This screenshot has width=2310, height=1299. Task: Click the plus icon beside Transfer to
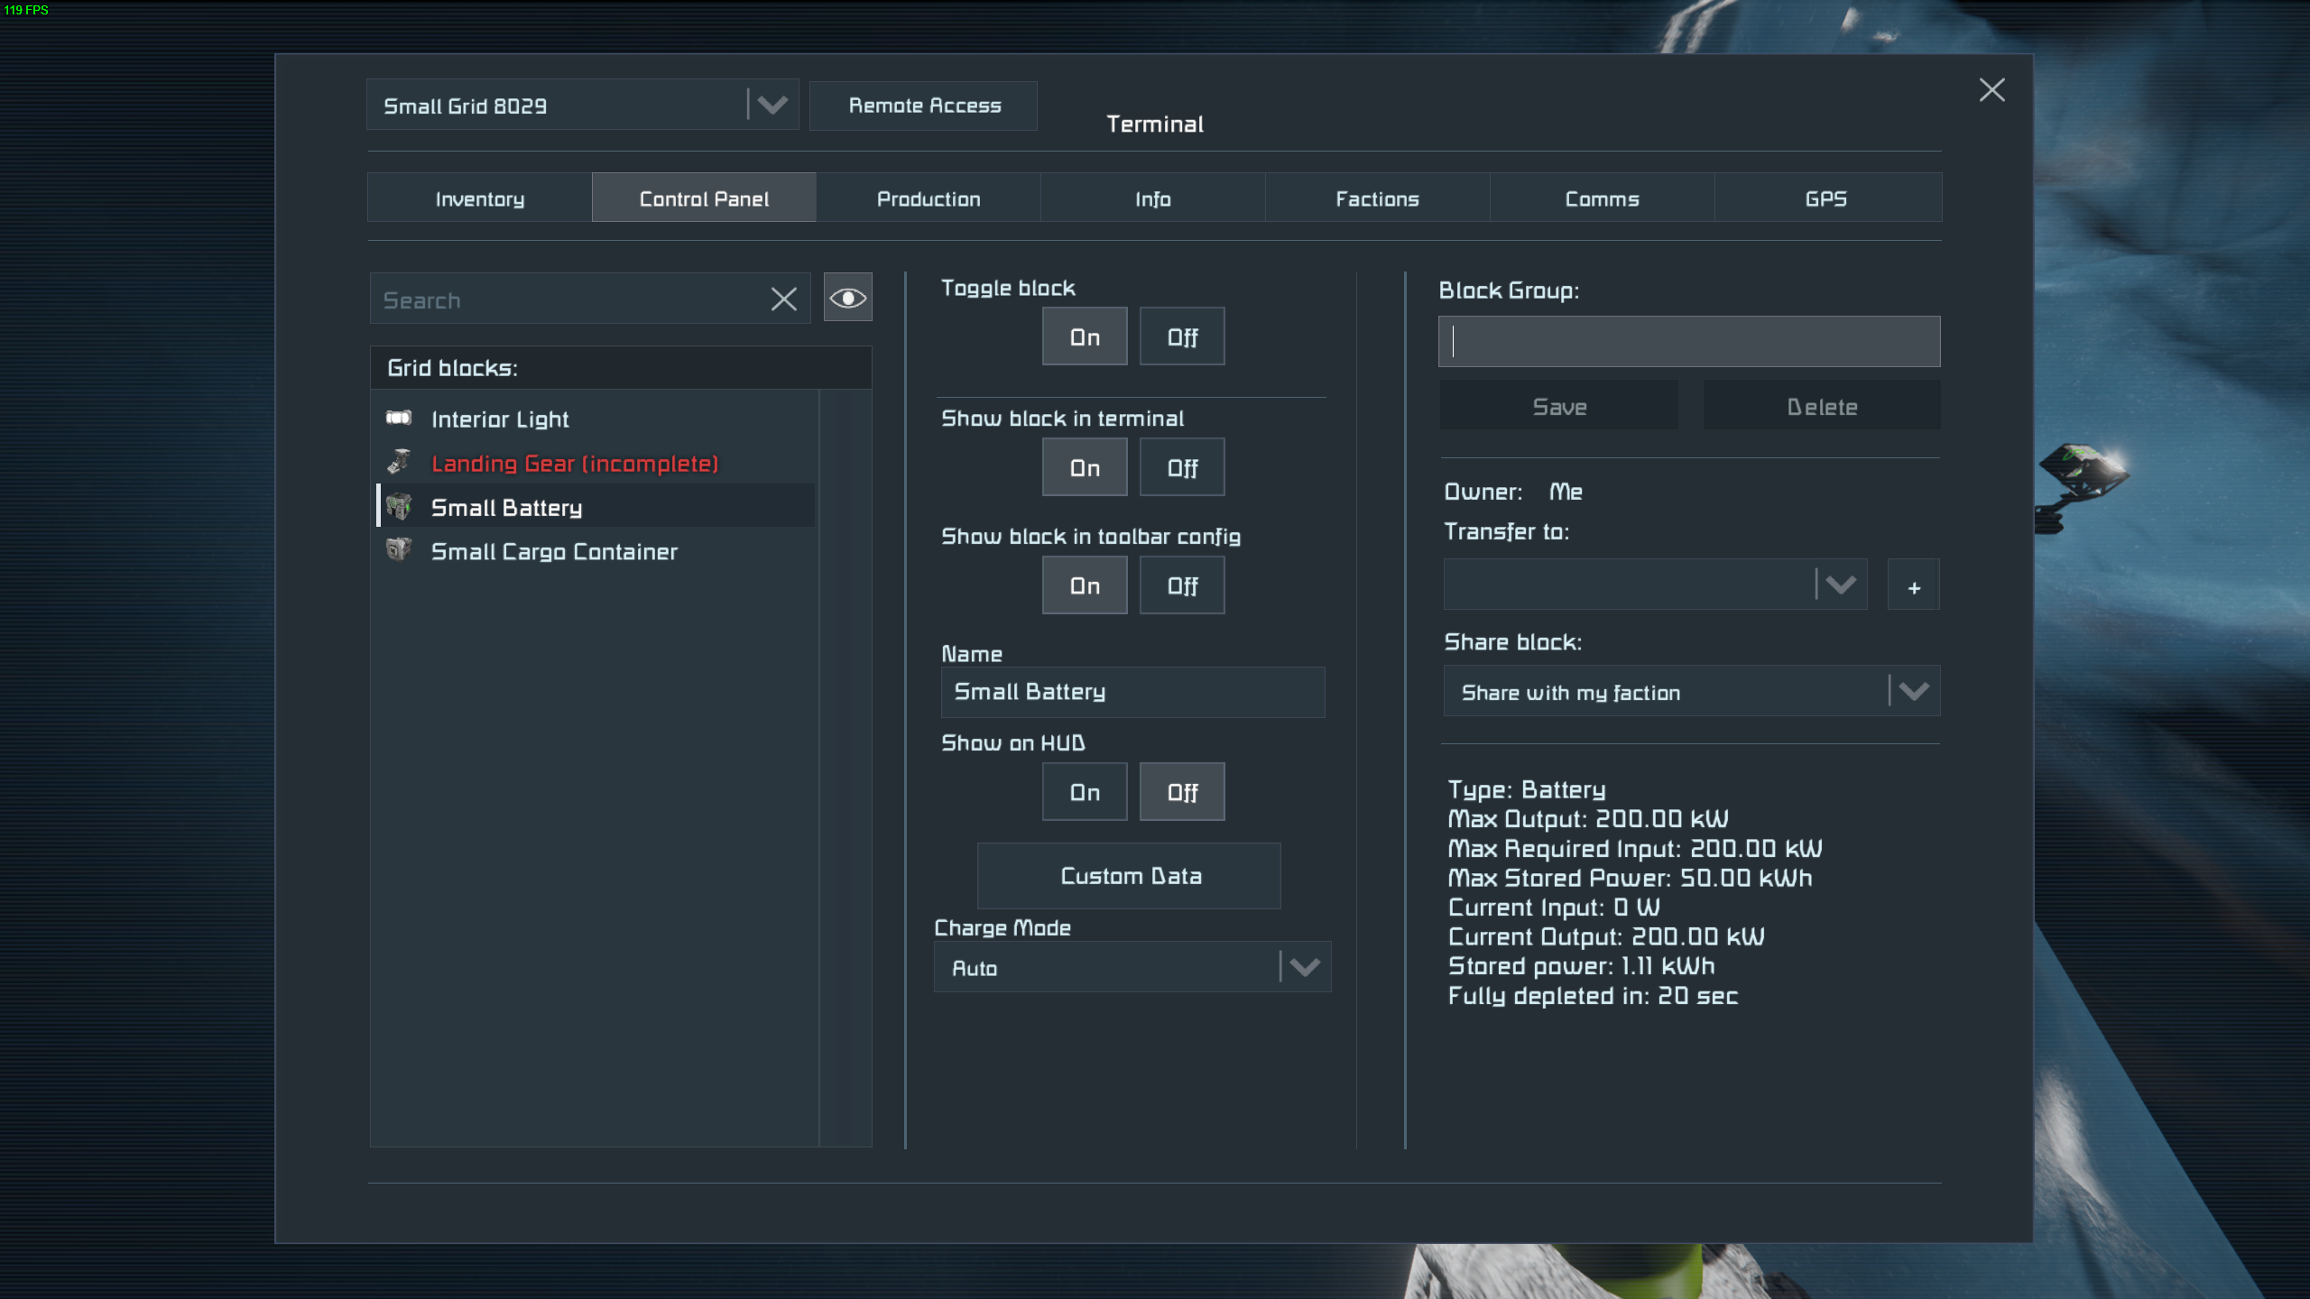1913,586
